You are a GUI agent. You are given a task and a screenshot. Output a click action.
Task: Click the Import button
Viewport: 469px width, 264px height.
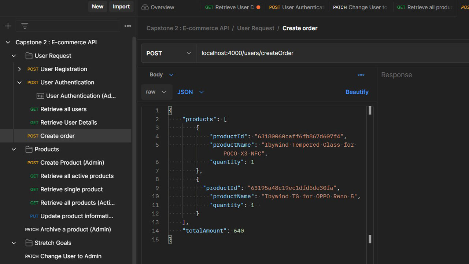point(121,7)
